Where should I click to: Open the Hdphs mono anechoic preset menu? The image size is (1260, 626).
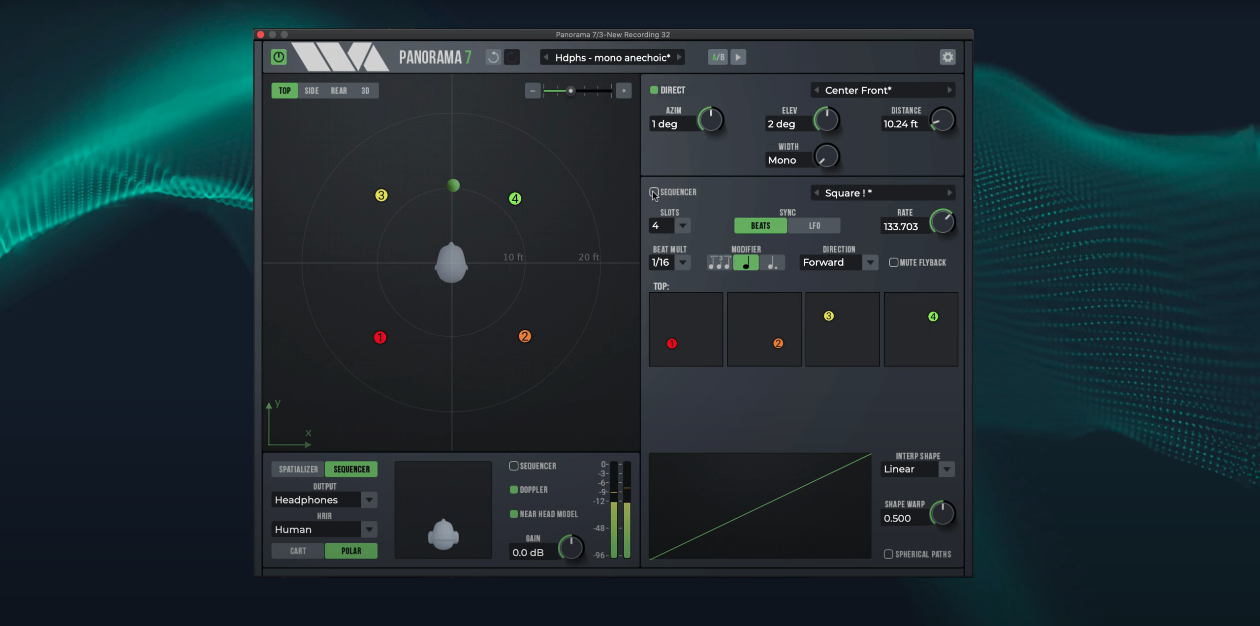pos(612,58)
